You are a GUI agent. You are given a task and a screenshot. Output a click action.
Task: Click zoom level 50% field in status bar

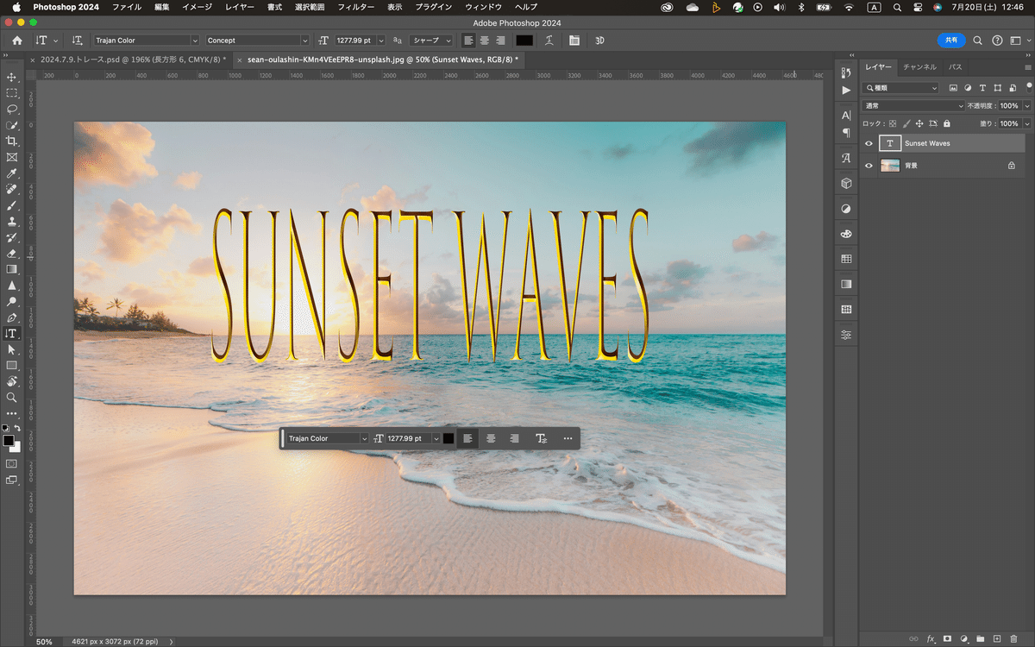pos(44,642)
